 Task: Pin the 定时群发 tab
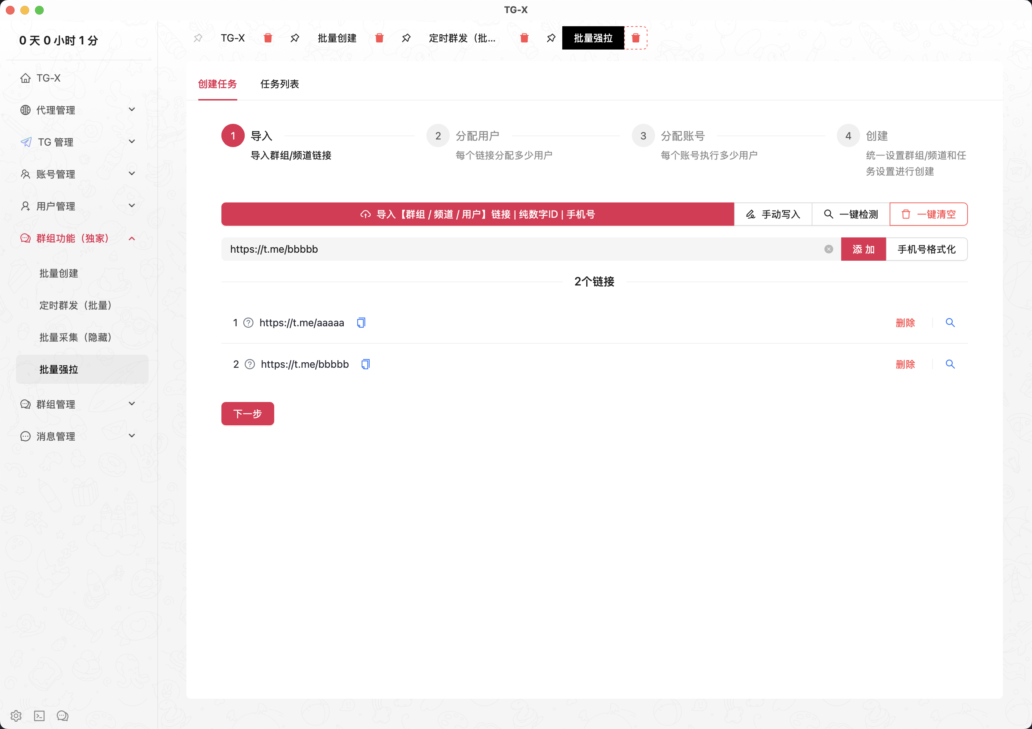coord(406,38)
